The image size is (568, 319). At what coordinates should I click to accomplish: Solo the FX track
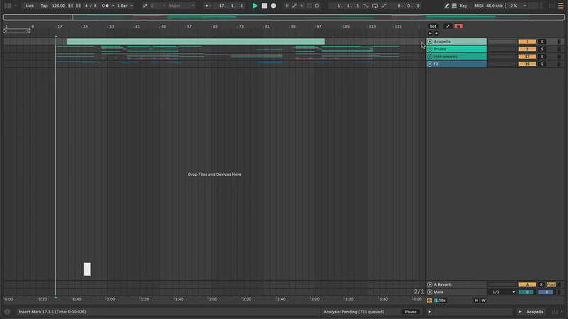542,64
